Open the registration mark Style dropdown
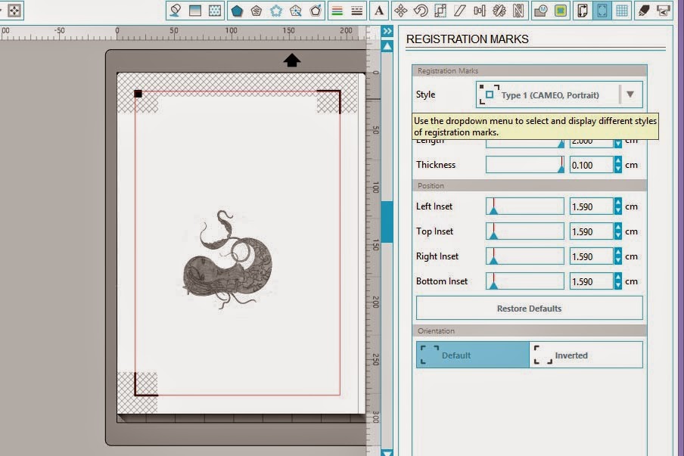684x456 pixels. (559, 95)
